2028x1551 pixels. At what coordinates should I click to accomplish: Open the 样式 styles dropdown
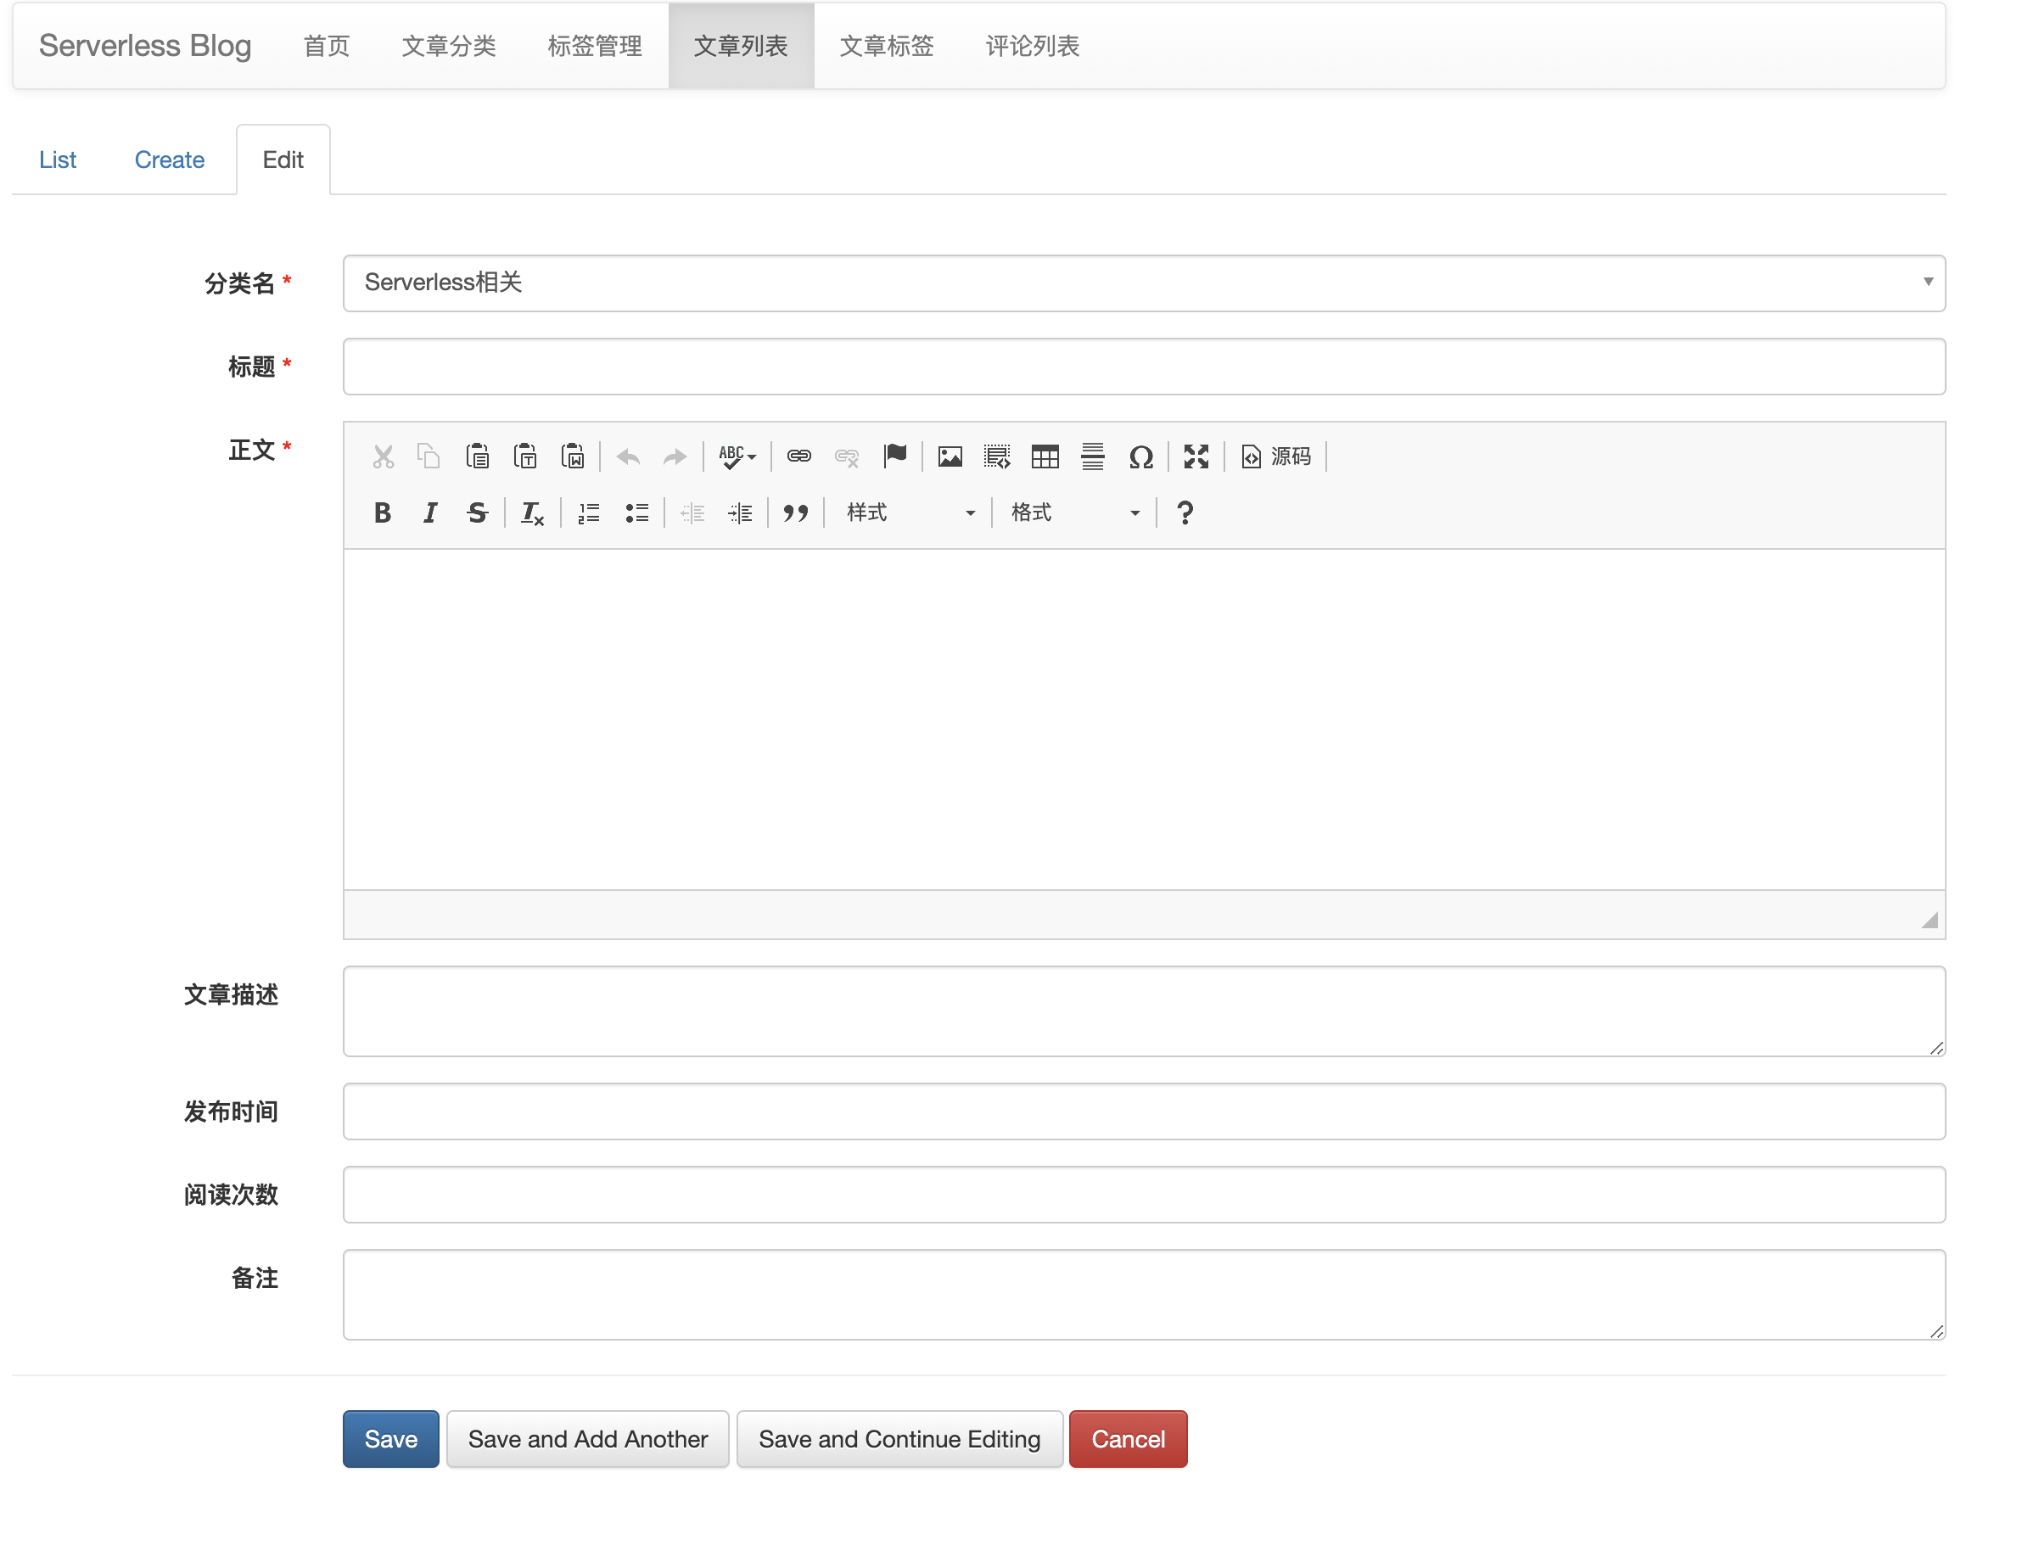pos(910,512)
